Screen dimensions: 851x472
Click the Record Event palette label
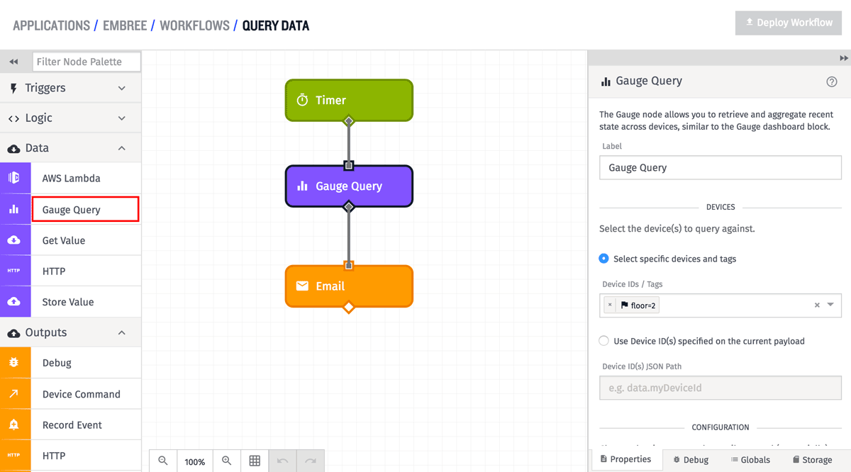pyautogui.click(x=72, y=425)
